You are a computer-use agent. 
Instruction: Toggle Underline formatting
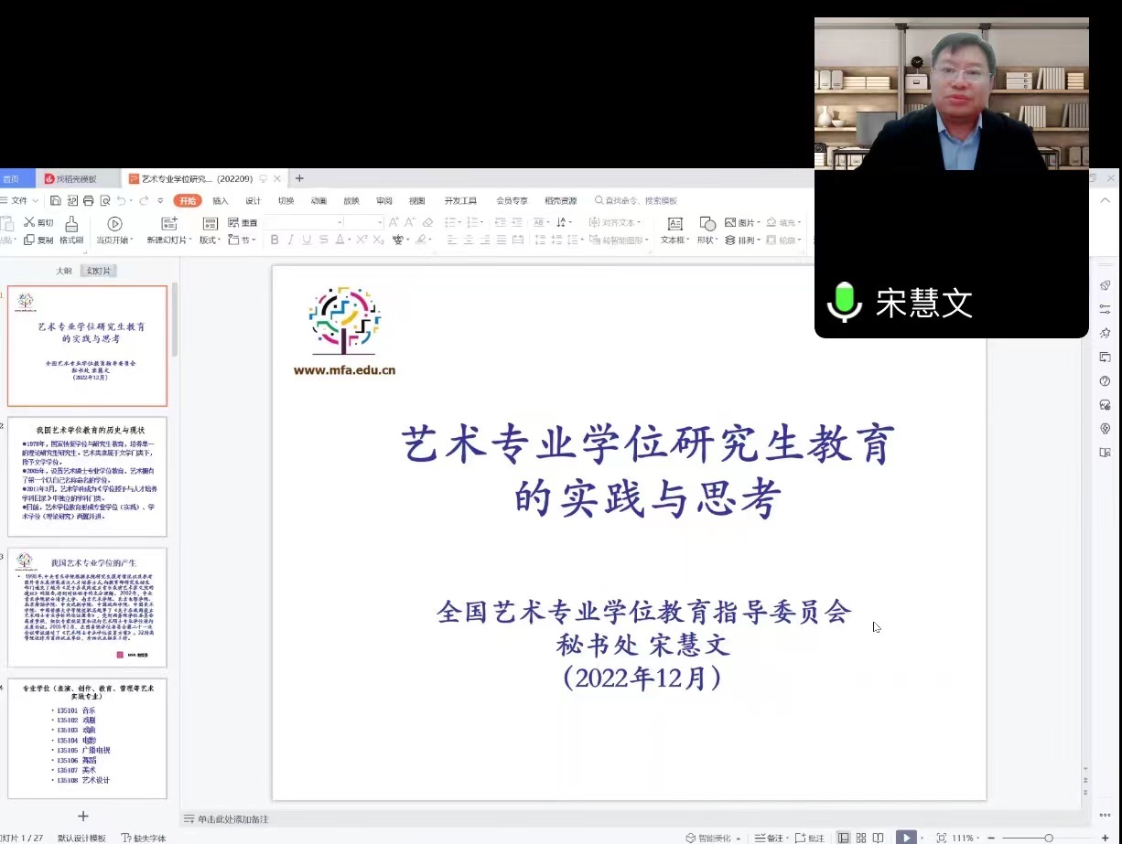pyautogui.click(x=307, y=240)
